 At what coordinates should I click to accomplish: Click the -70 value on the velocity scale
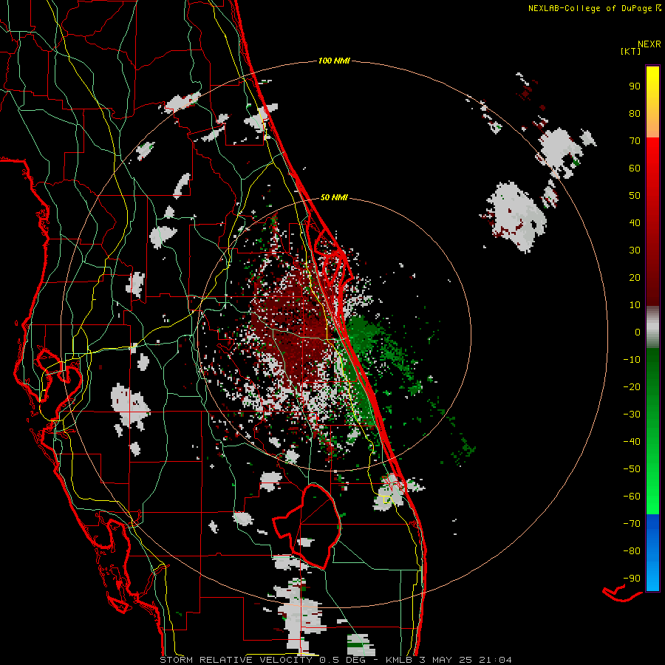click(632, 524)
